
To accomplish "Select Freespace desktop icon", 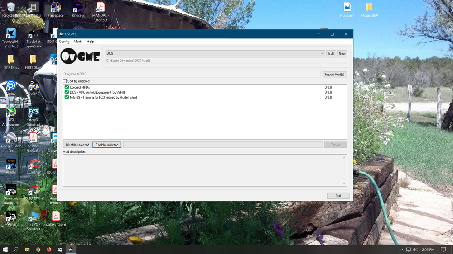I will (x=56, y=10).
